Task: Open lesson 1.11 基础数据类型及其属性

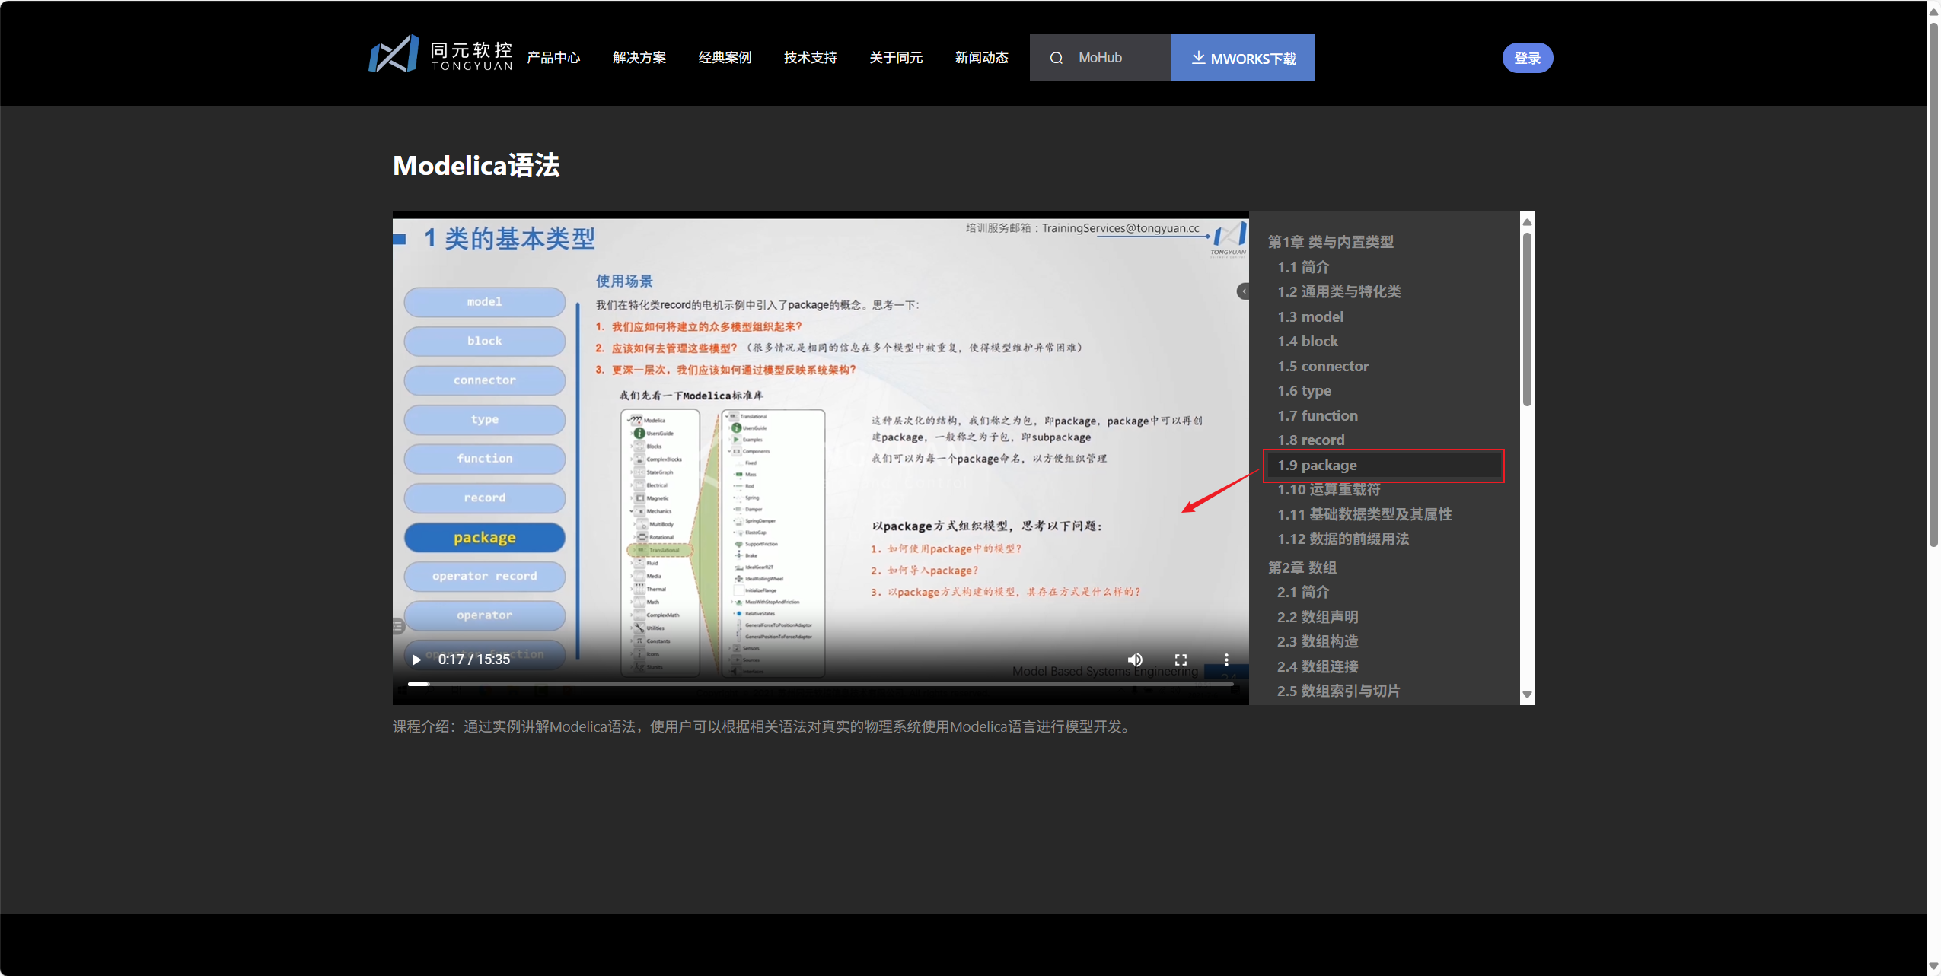Action: point(1364,514)
